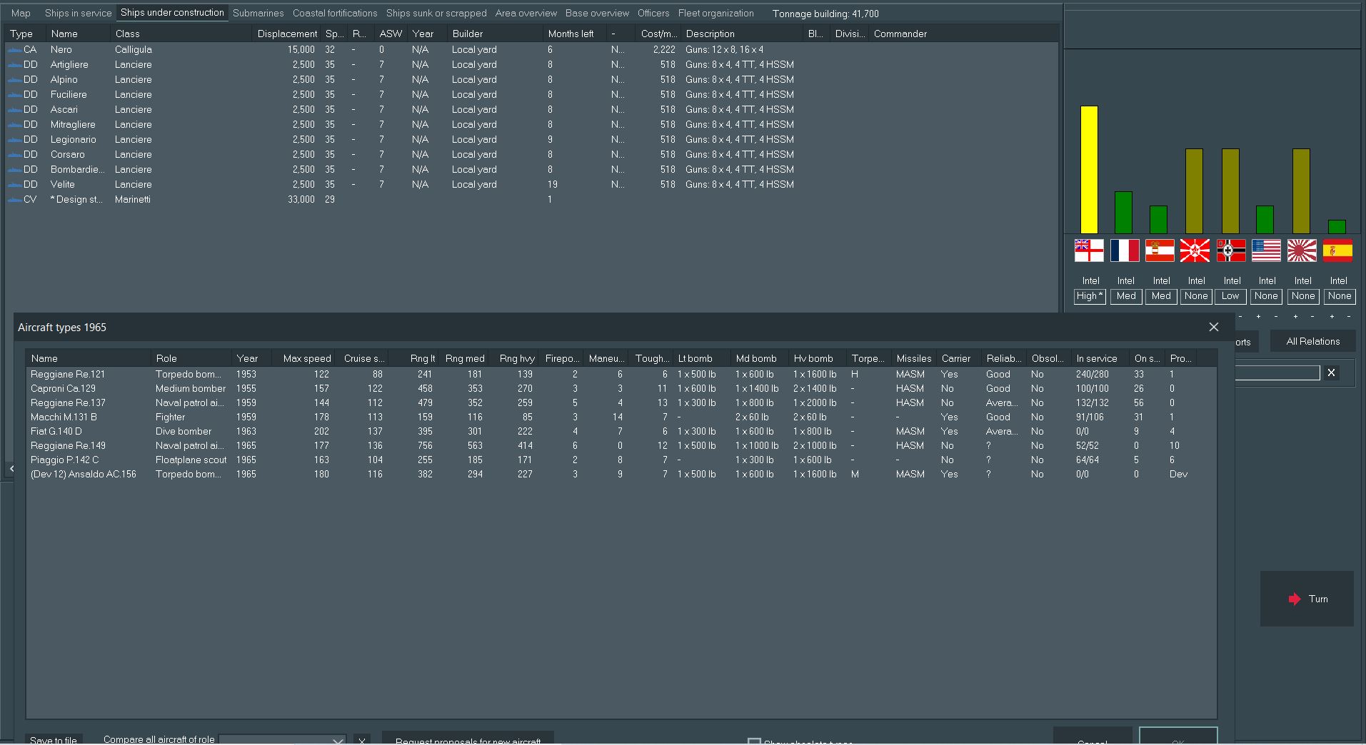This screenshot has height=745, width=1366.
Task: Select the (Dev 12) Ansaldo AC.156 row
Action: tap(621, 474)
